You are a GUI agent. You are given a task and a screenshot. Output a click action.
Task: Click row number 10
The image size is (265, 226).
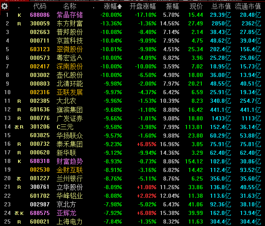[x=7, y=92]
